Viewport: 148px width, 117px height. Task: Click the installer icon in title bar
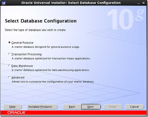coord(3,3)
